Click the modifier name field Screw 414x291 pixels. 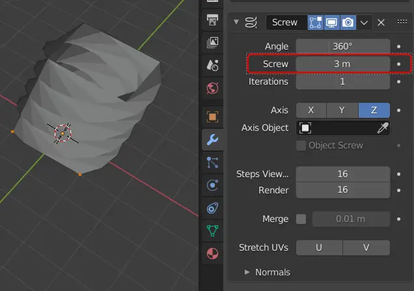tap(286, 22)
